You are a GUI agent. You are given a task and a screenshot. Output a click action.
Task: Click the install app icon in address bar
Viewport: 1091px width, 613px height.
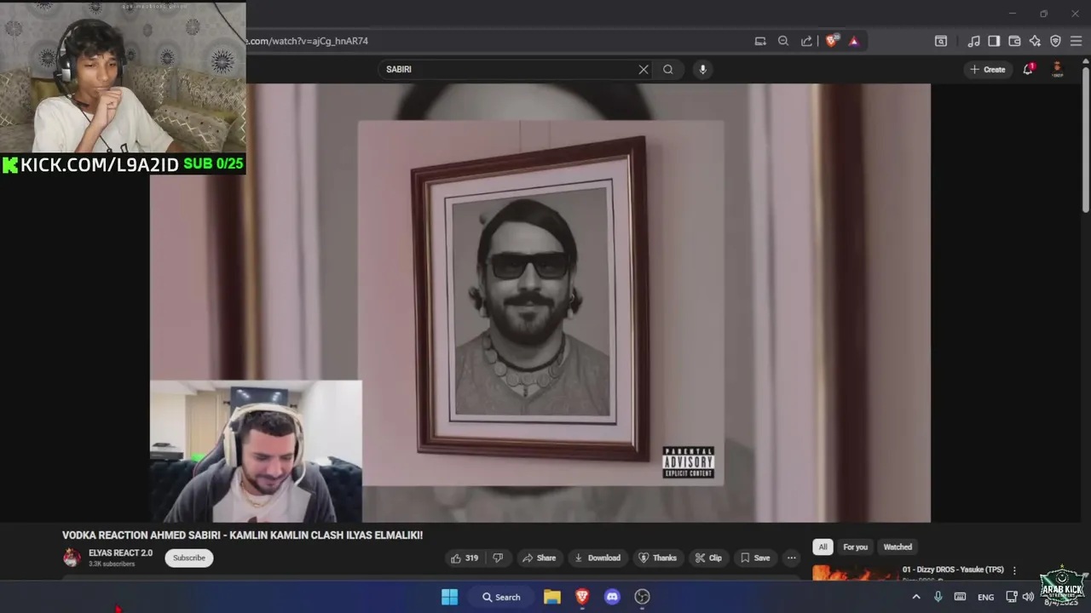pos(760,41)
